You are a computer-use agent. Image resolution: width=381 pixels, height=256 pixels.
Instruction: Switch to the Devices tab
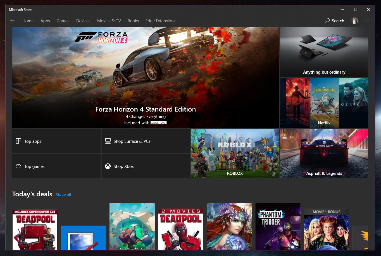point(83,21)
